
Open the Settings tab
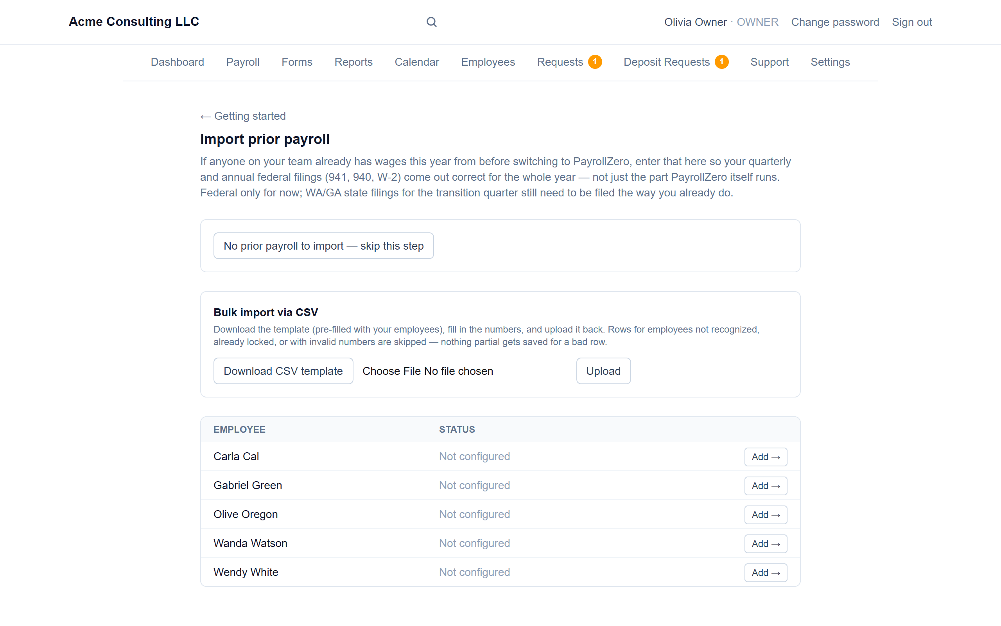coord(830,62)
